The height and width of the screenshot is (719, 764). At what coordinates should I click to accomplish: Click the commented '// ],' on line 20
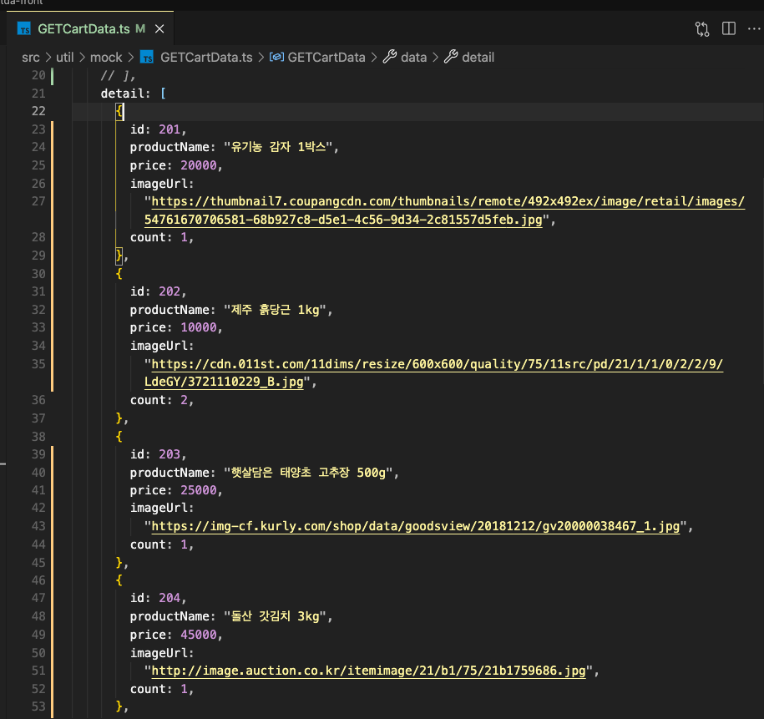(118, 75)
